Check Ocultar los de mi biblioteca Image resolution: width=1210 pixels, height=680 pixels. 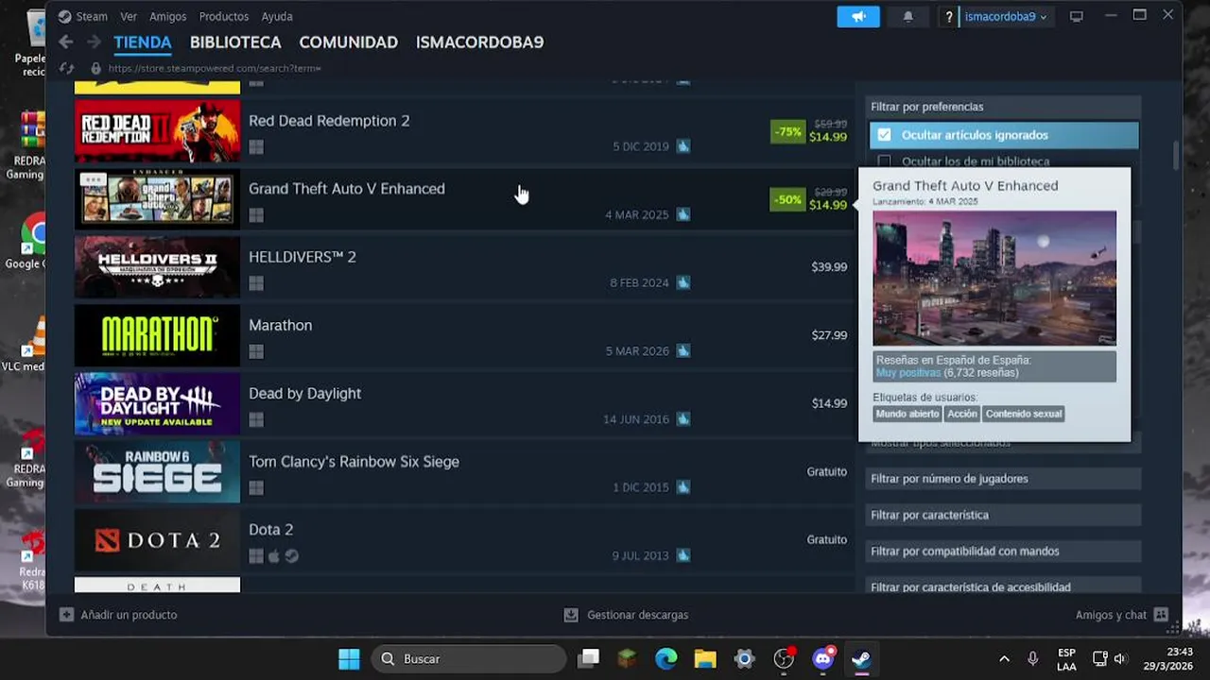[884, 161]
